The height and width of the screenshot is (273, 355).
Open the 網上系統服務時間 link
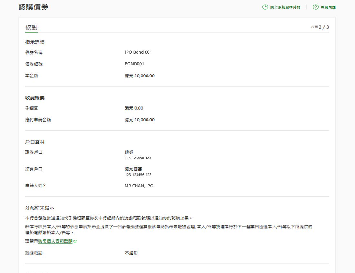tap(285, 7)
